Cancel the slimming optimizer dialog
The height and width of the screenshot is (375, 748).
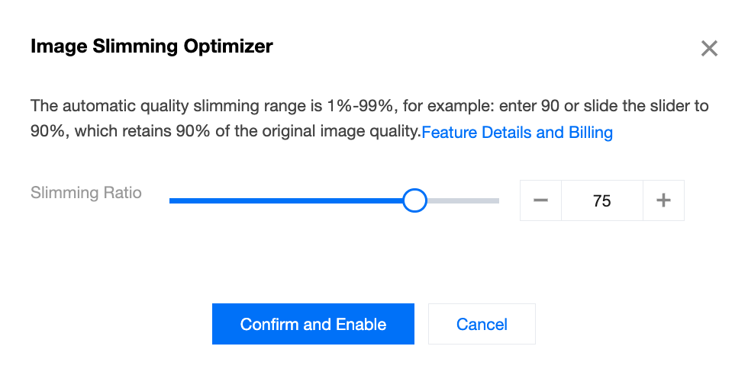click(482, 324)
